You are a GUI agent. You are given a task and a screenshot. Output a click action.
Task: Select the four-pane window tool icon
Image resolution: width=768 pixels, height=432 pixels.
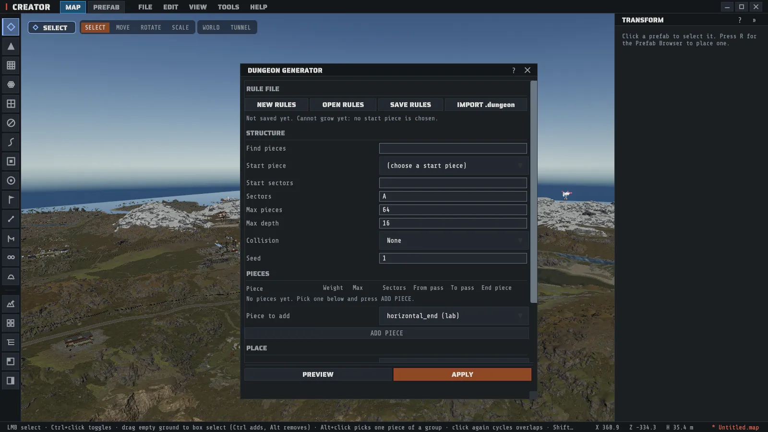(11, 104)
